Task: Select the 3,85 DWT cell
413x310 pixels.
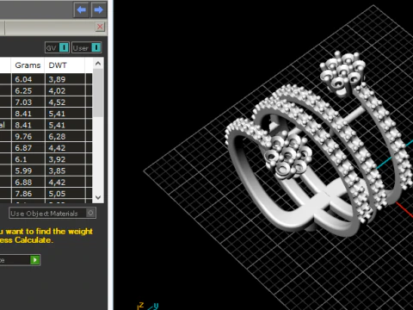Action: pos(65,170)
